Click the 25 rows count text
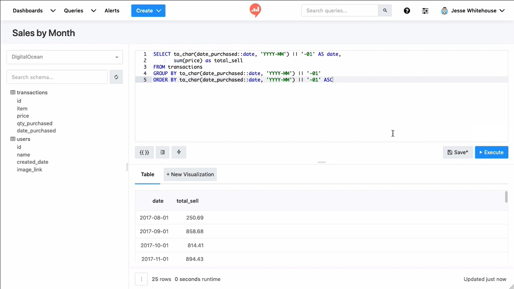 coord(161,279)
